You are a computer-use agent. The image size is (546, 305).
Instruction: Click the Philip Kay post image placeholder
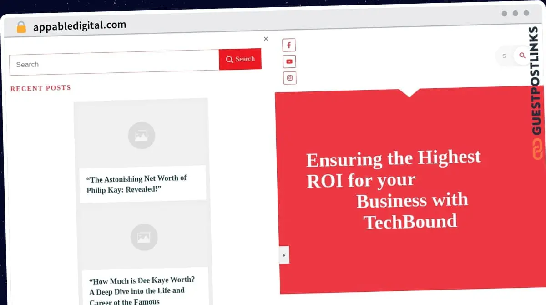point(142,135)
